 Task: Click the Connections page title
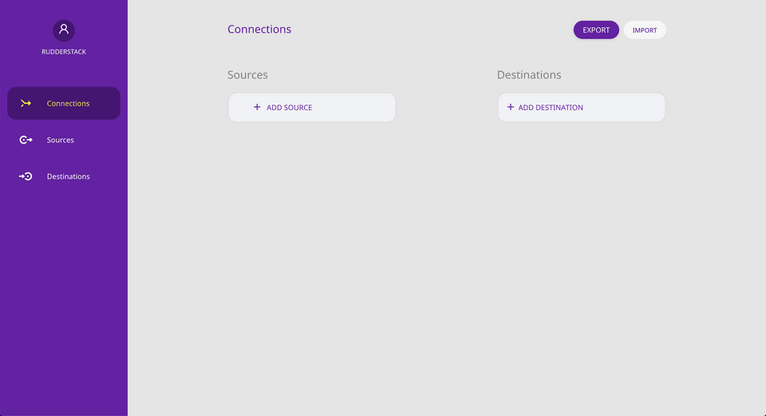259,30
